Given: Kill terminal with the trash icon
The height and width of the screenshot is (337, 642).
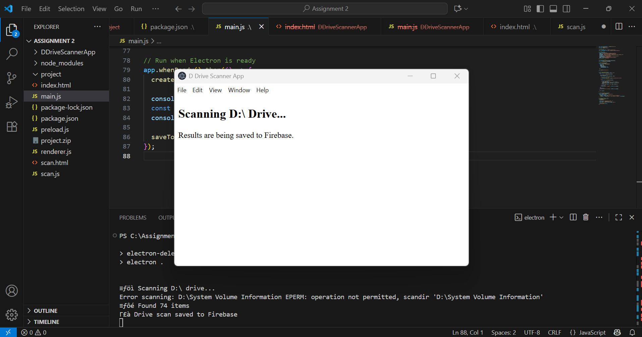Looking at the screenshot, I should point(586,217).
